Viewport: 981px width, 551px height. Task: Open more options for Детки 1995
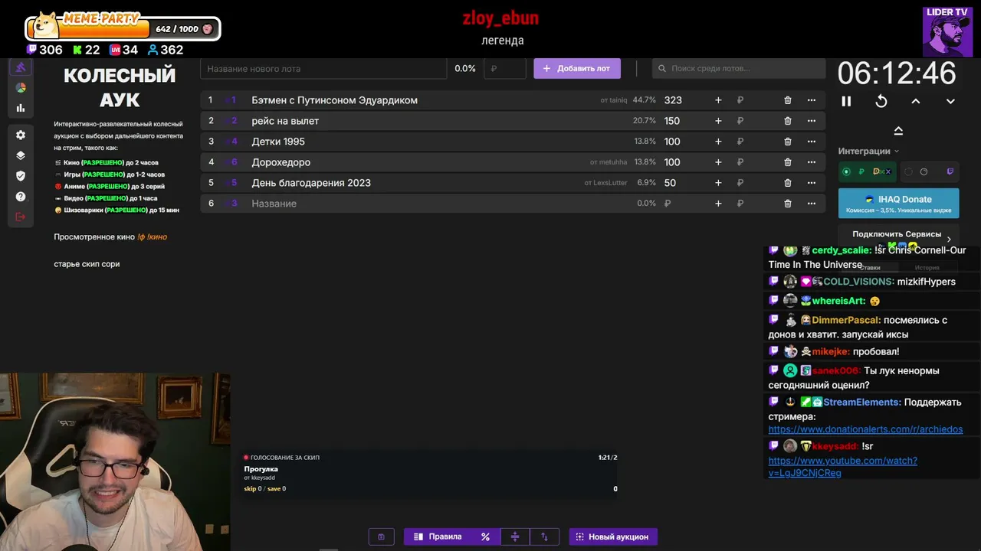pos(812,142)
